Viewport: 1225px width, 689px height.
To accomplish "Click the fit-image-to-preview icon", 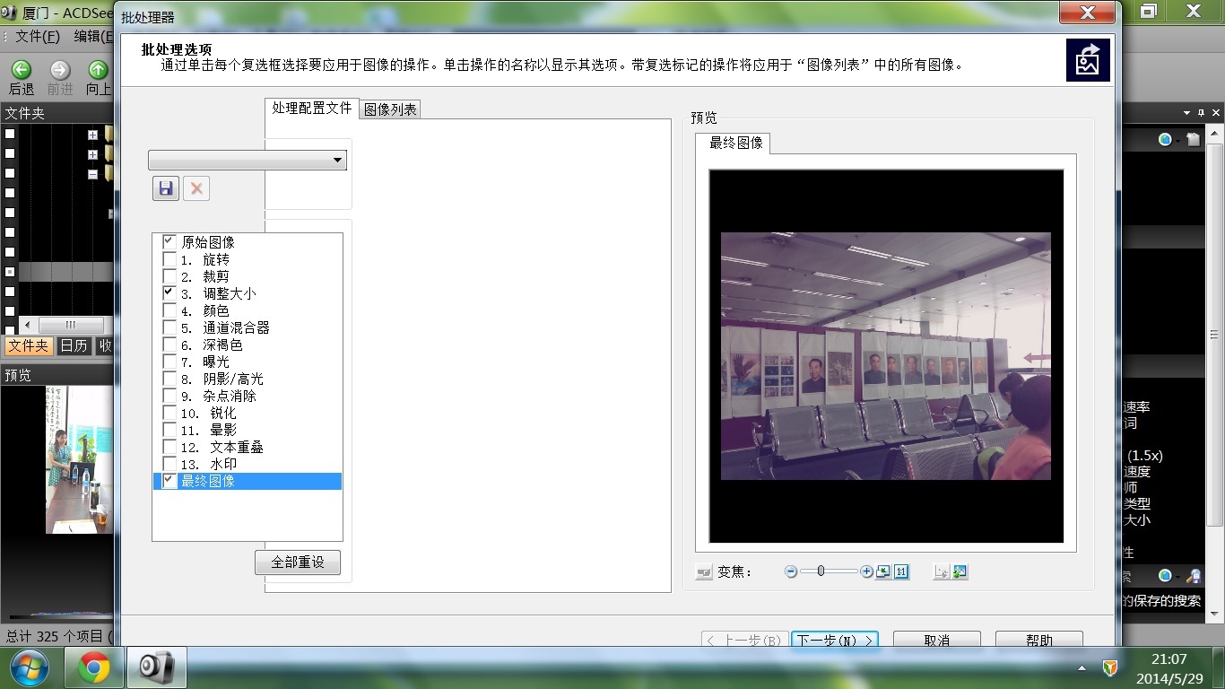I will click(x=883, y=571).
